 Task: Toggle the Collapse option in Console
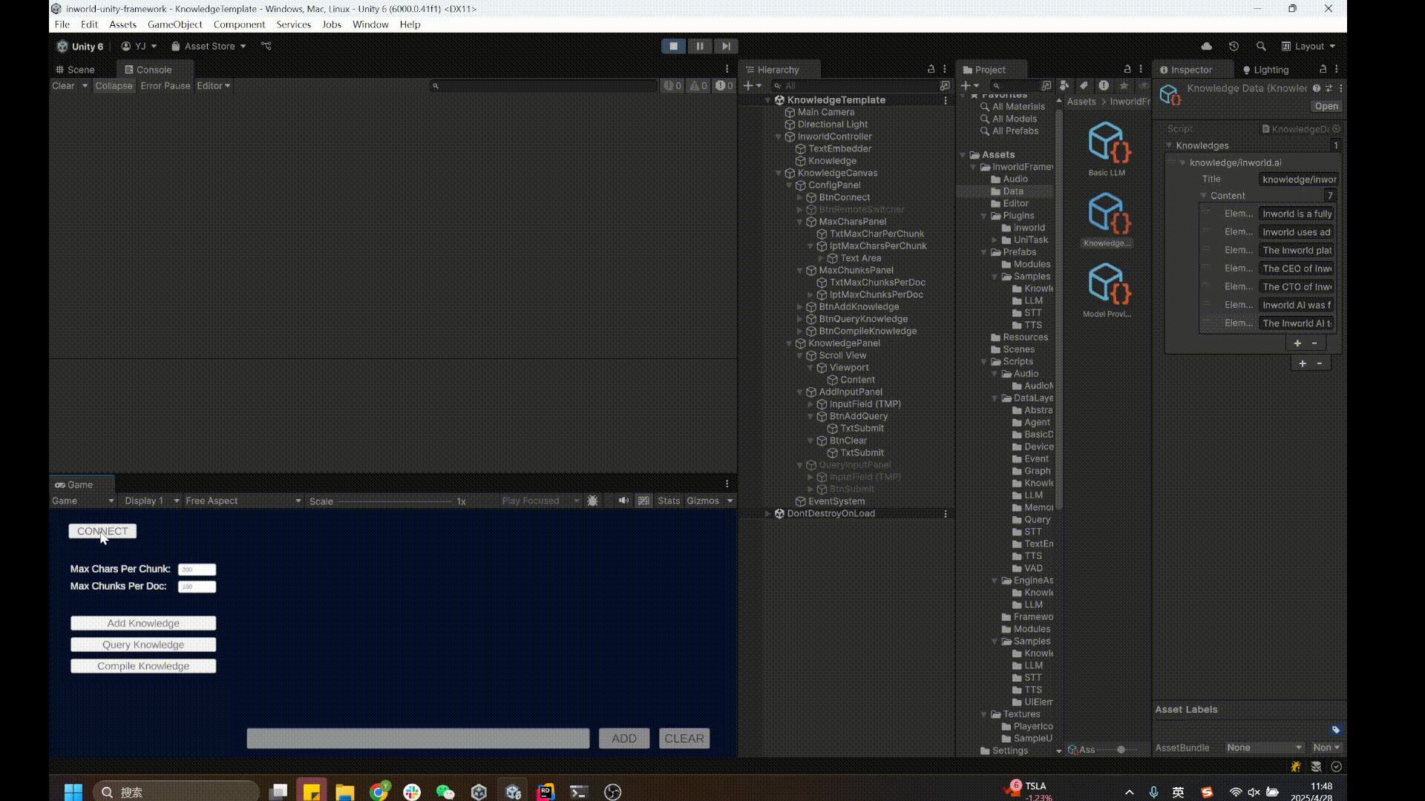pyautogui.click(x=114, y=86)
